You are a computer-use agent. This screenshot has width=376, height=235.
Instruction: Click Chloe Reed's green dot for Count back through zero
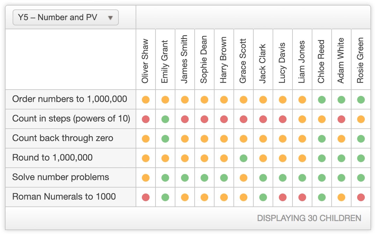(322, 138)
